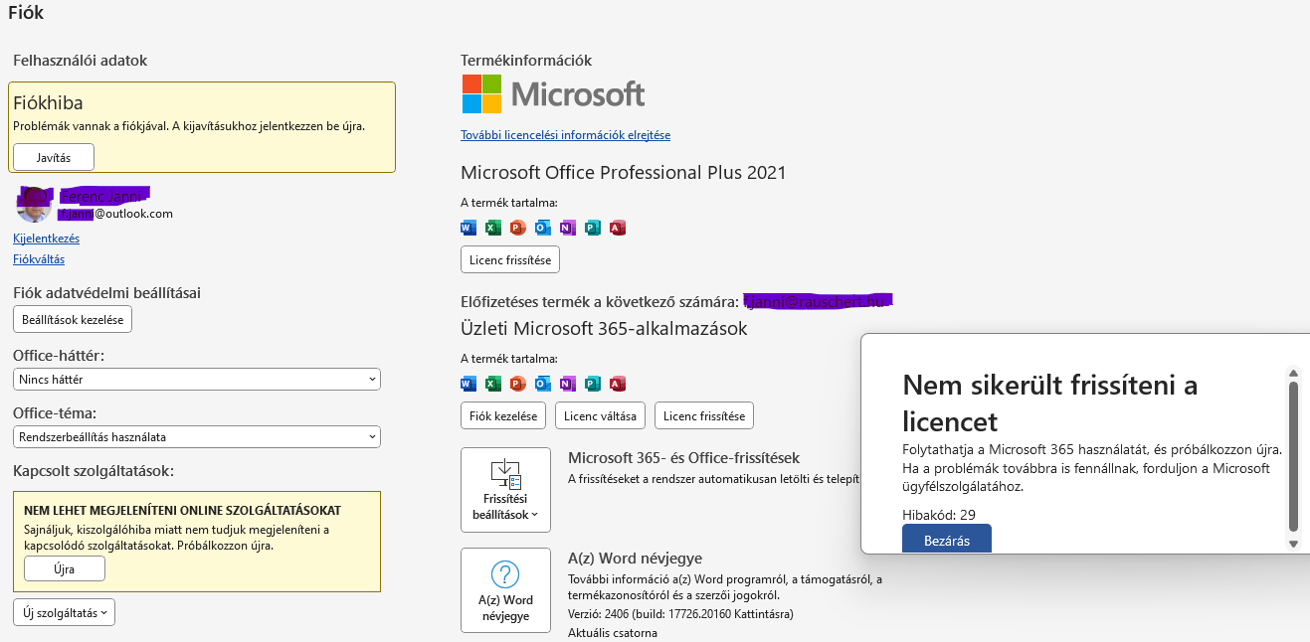Click the error dialog scrollbar thumb
1310x642 pixels.
1293,456
